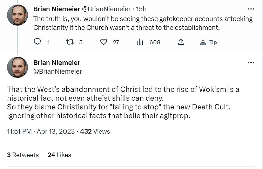Click the first tweet text about gatekeeper accounts
The width and height of the screenshot is (263, 169).
point(143,23)
